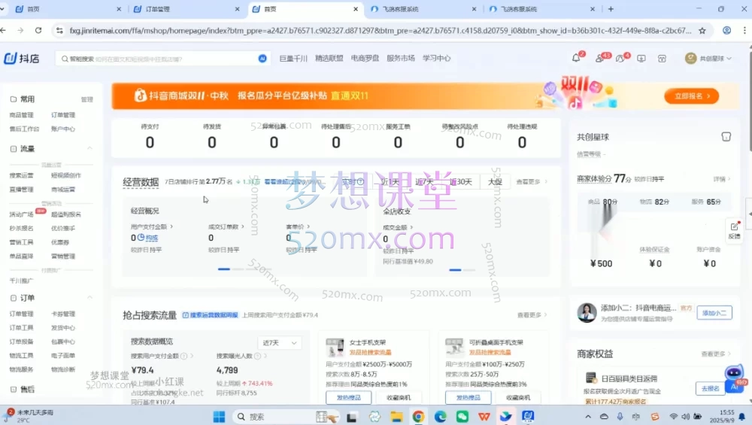Click 查看更多 in 商家权益
The image size is (752, 425).
(716, 354)
